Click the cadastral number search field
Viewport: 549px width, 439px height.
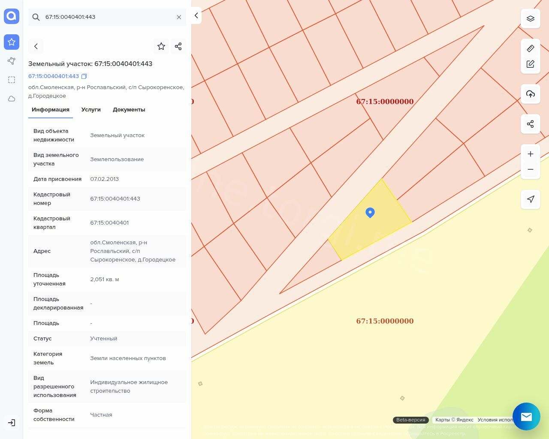pos(107,17)
